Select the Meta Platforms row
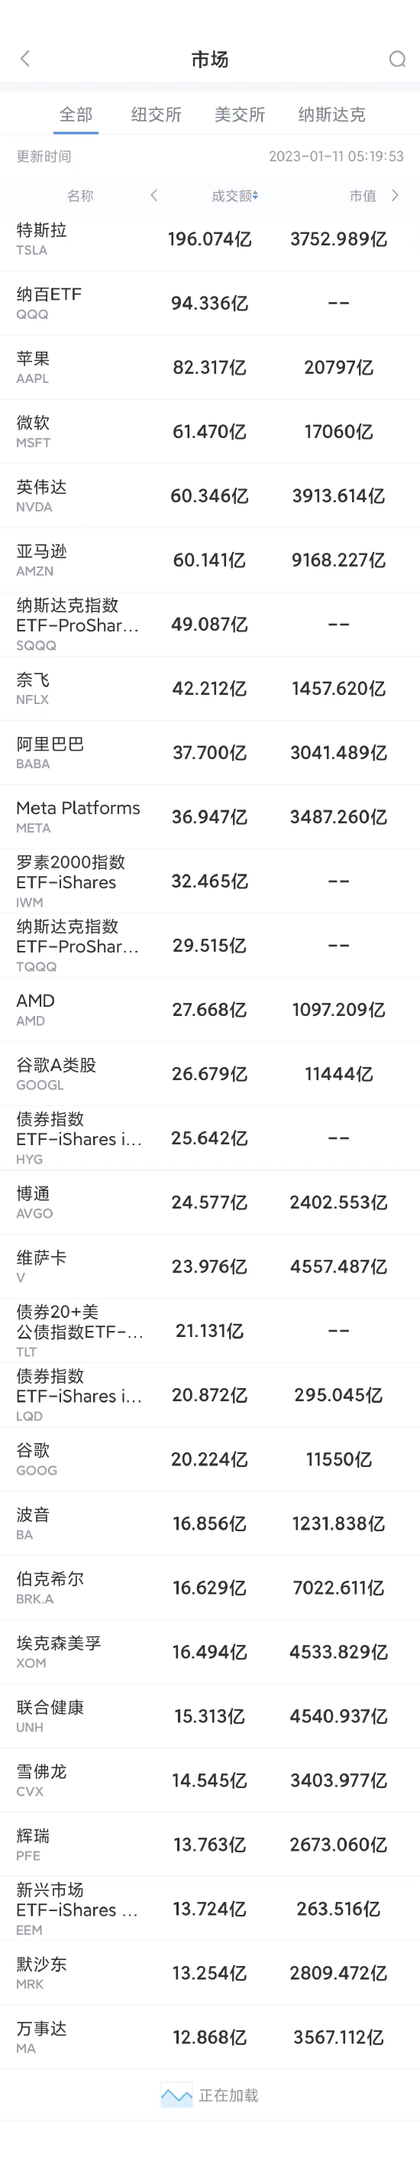The height and width of the screenshot is (2171, 420). (x=209, y=816)
